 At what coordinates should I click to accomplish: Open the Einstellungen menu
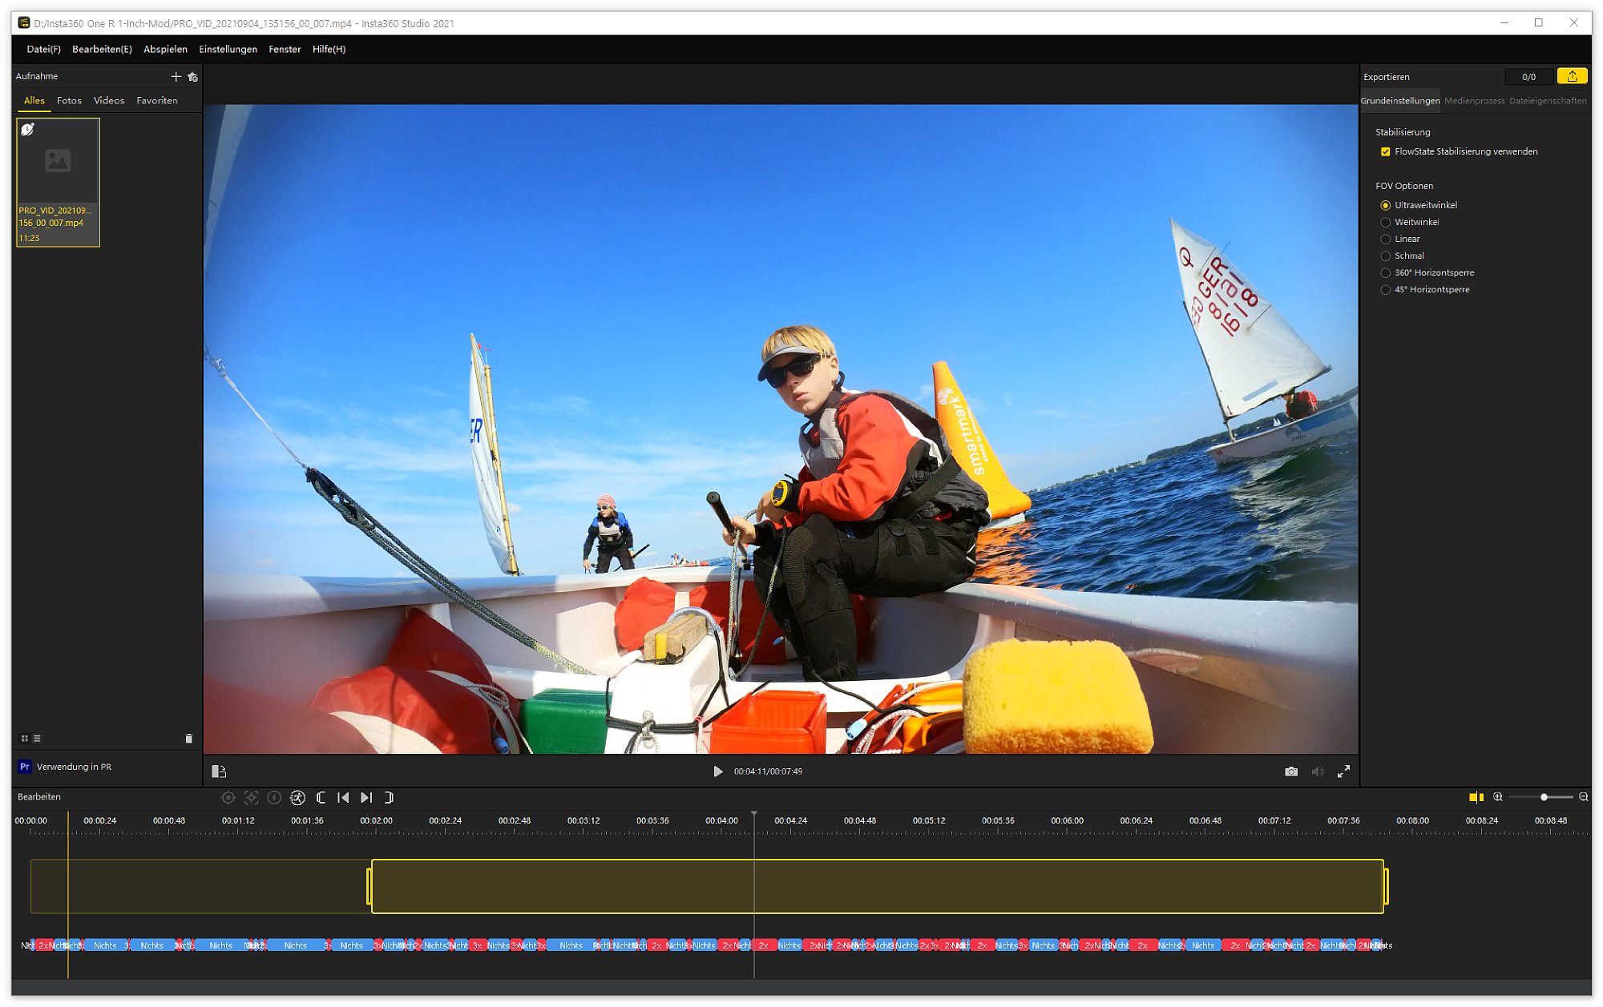228,49
